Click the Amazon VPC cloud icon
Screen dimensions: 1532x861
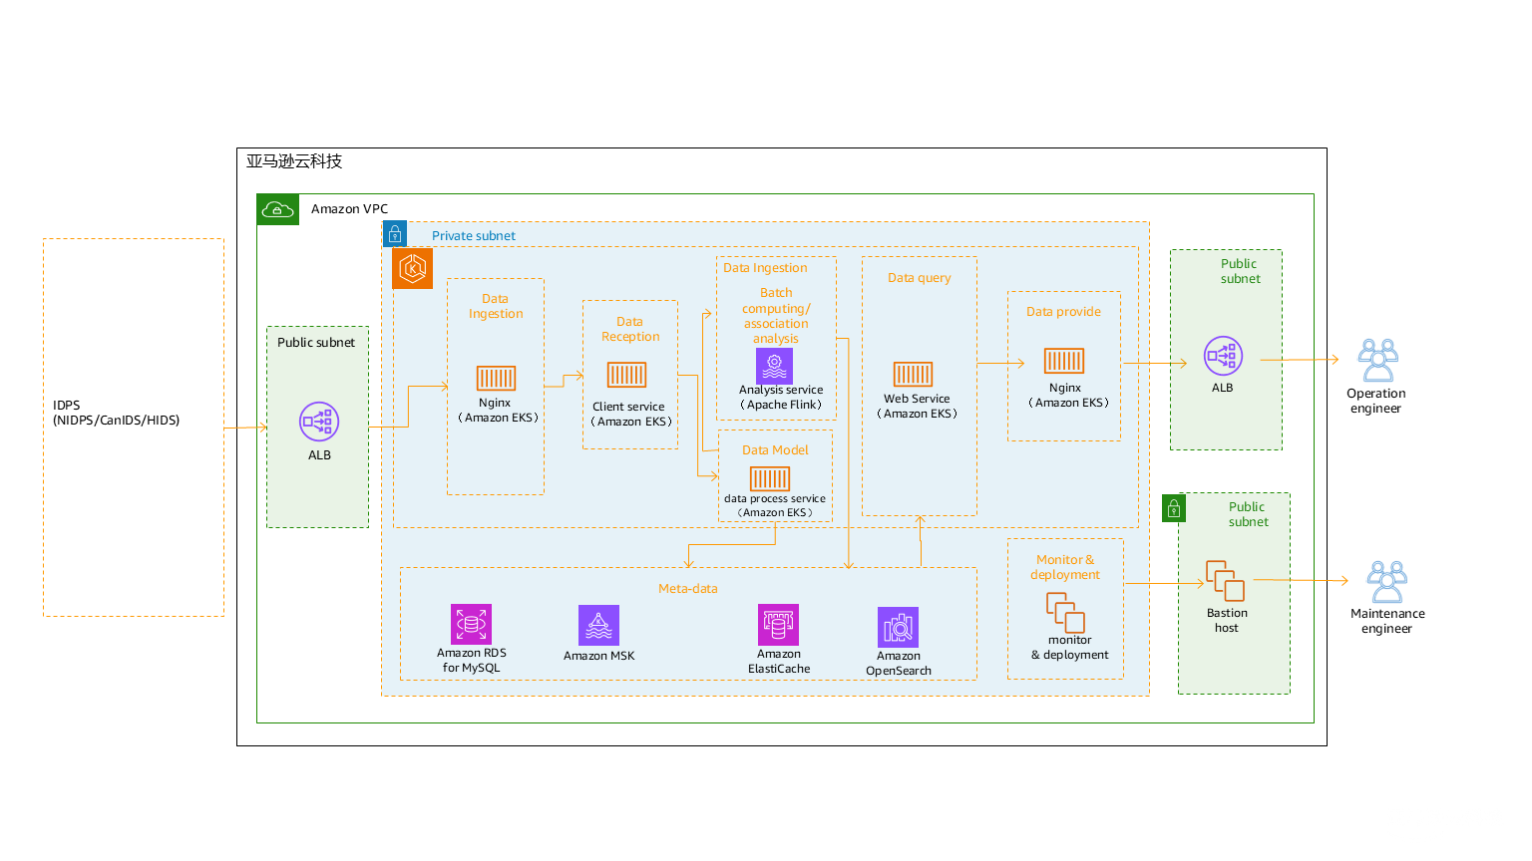pyautogui.click(x=278, y=209)
